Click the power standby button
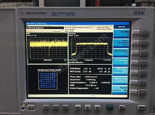The height and width of the screenshot is (115, 155). [31, 107]
